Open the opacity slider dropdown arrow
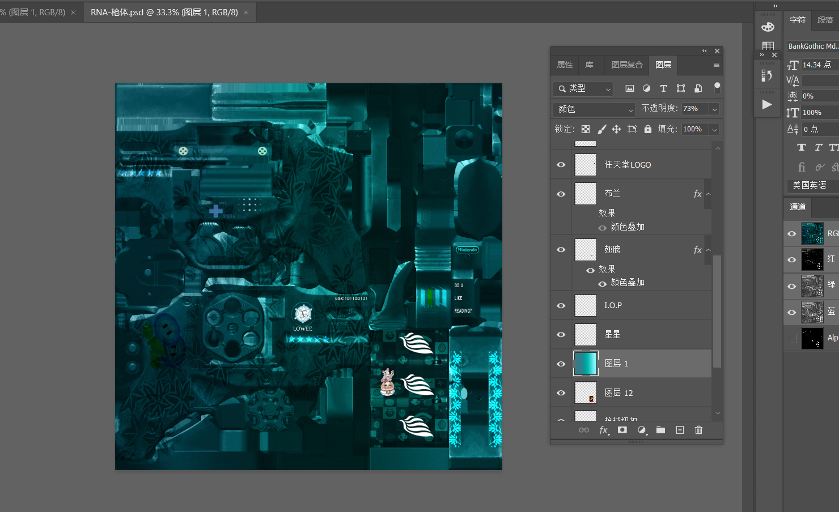Image resolution: width=839 pixels, height=512 pixels. click(714, 109)
